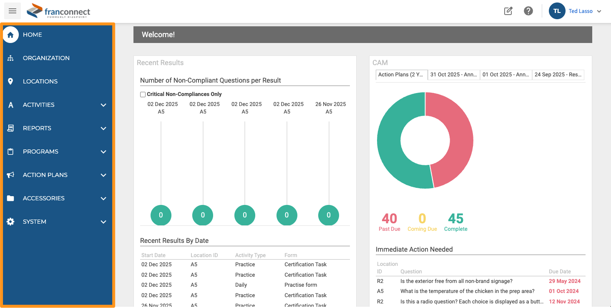Switch to the 24 Sep 2025 tab

[x=558, y=75]
